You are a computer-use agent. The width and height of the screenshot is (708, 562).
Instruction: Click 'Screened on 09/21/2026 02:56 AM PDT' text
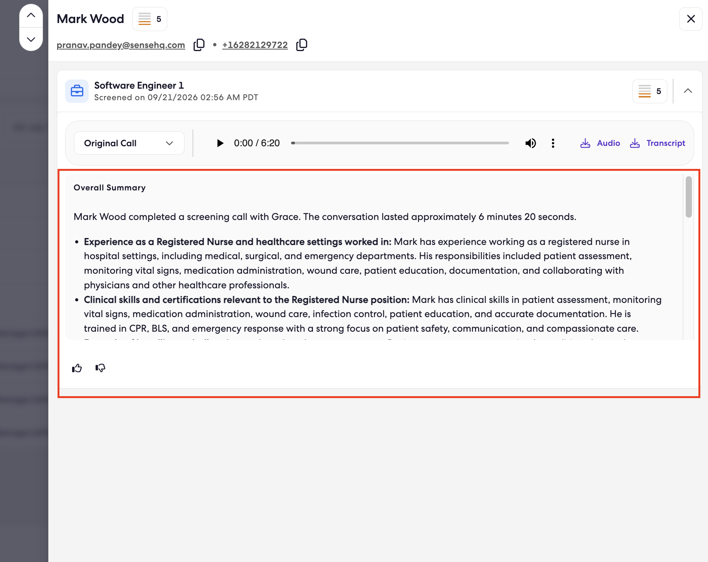(176, 98)
